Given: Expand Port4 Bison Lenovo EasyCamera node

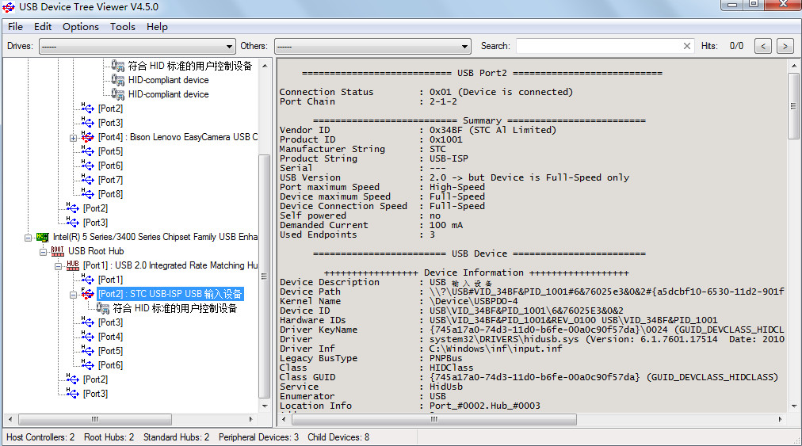Looking at the screenshot, I should [x=73, y=138].
